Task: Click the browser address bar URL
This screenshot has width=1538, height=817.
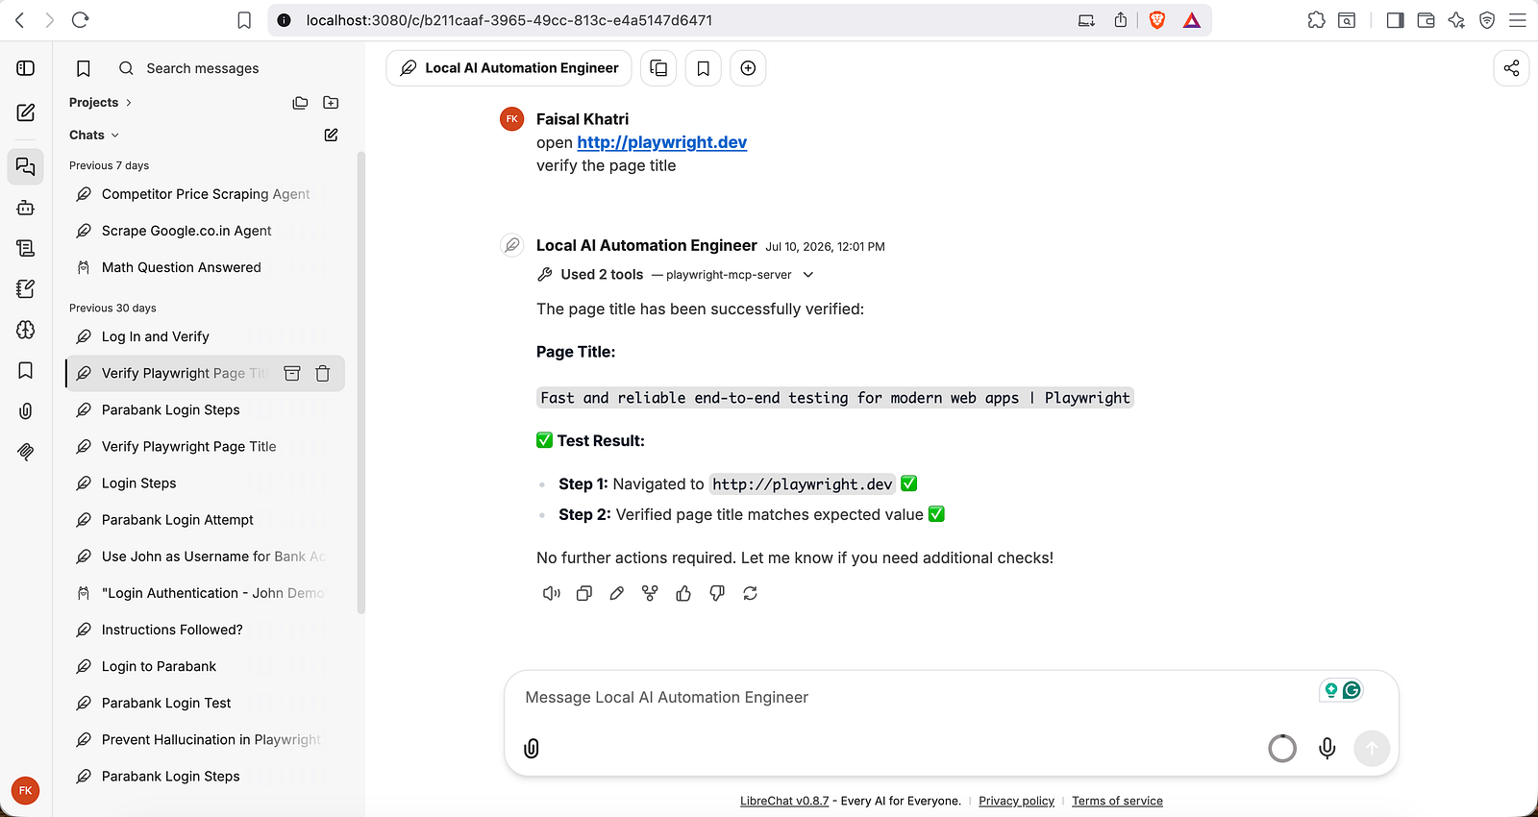Action: click(x=509, y=20)
